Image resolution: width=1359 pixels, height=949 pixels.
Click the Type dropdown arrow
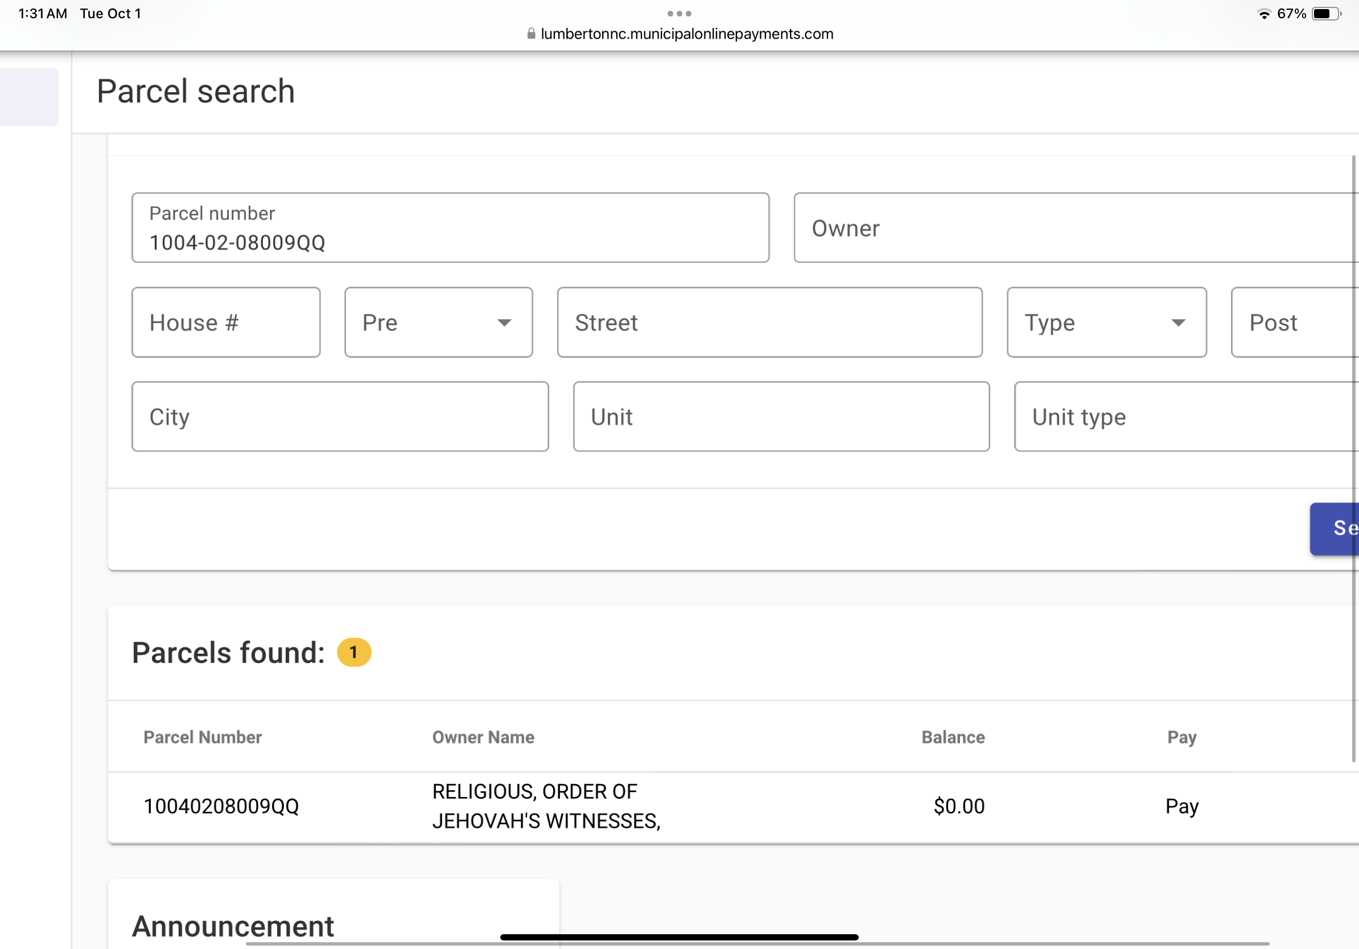pyautogui.click(x=1179, y=323)
